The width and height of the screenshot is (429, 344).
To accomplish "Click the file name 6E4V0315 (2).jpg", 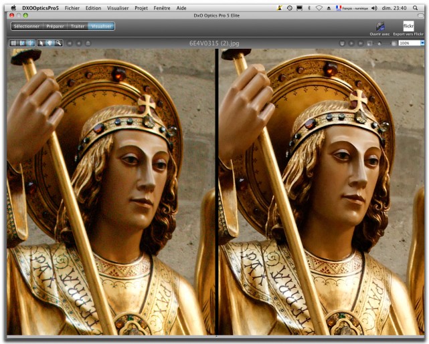I will 214,43.
